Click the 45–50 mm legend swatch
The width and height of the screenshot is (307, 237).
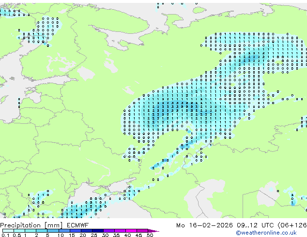(x=142, y=231)
